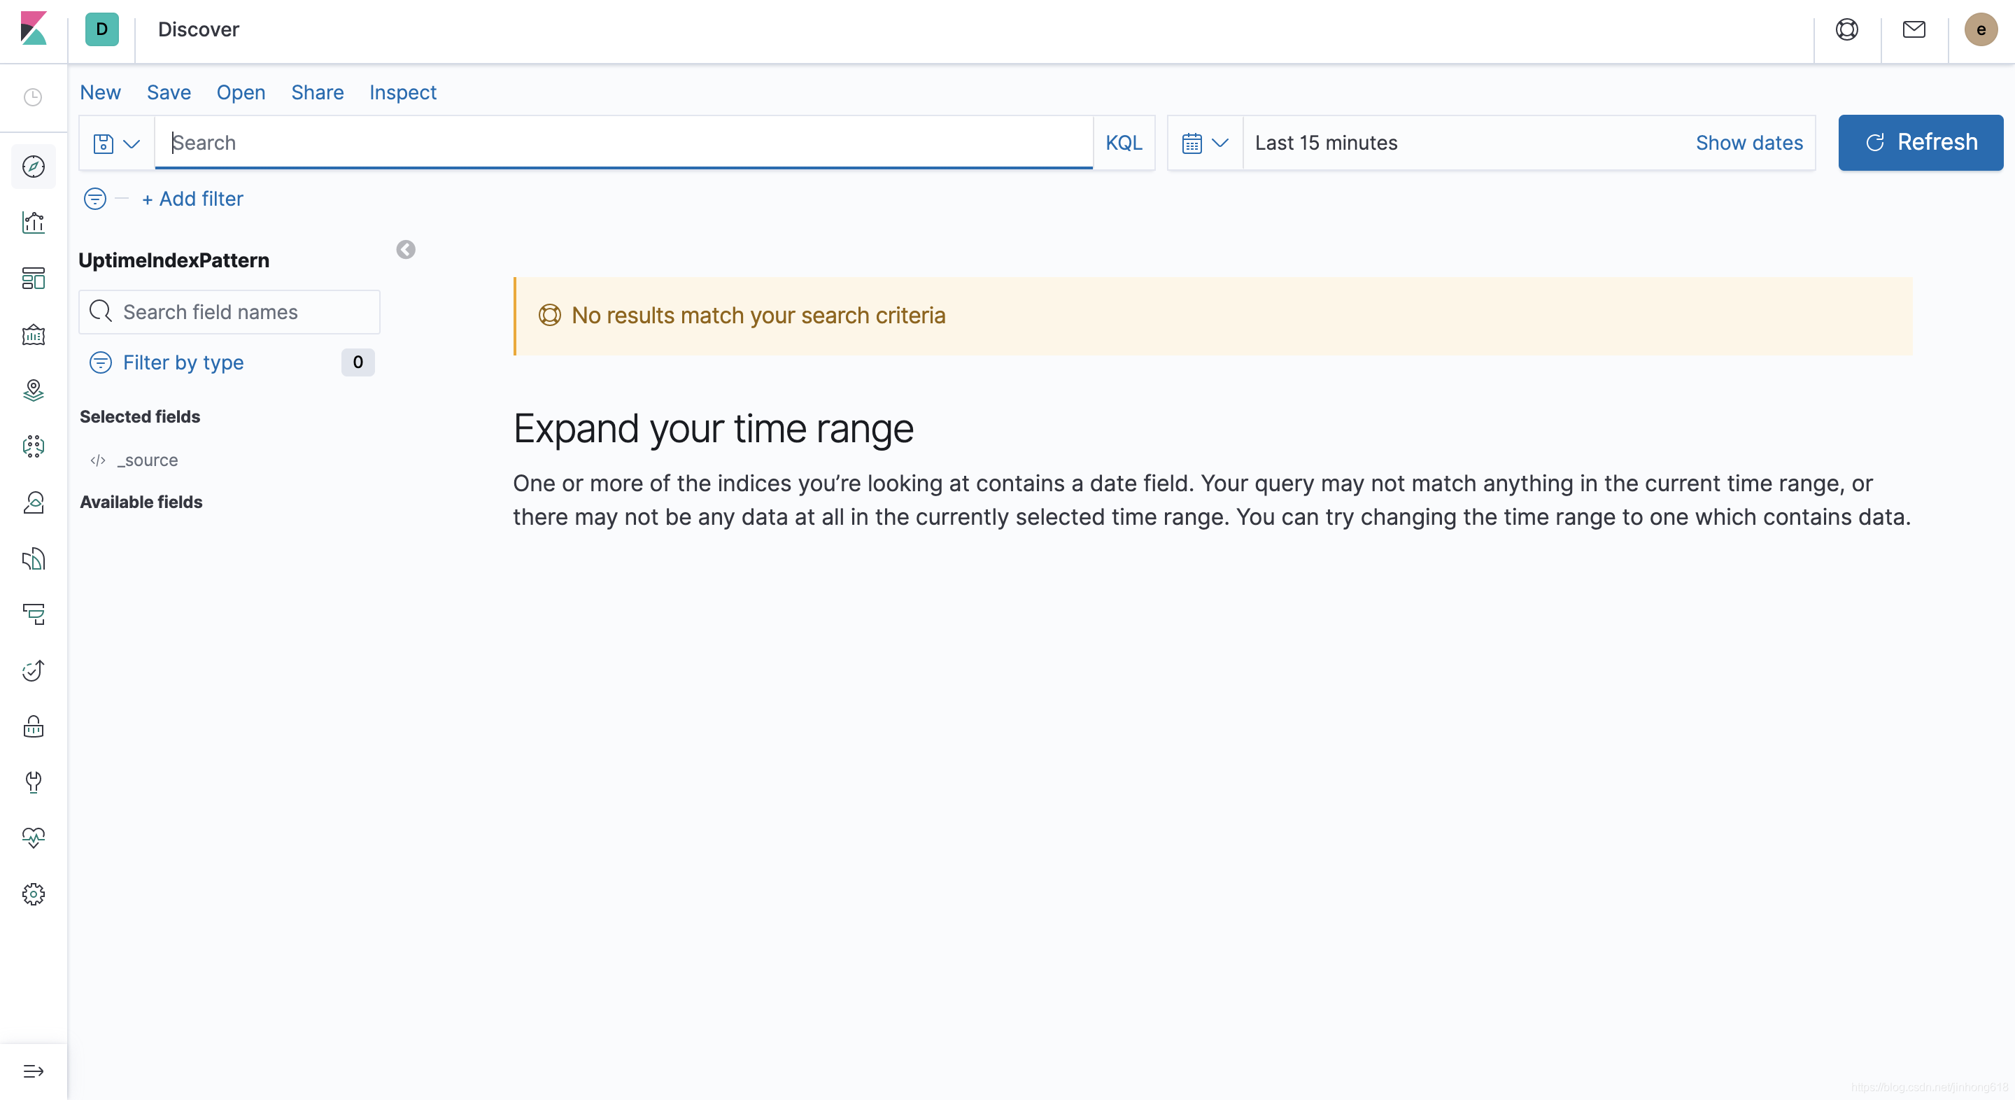The height and width of the screenshot is (1100, 2015).
Task: Click the Add filter link
Action: click(192, 199)
